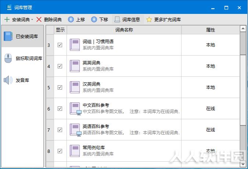Switch to 鼠标取词词库 tab
This screenshot has width=248, height=169.
[22, 58]
